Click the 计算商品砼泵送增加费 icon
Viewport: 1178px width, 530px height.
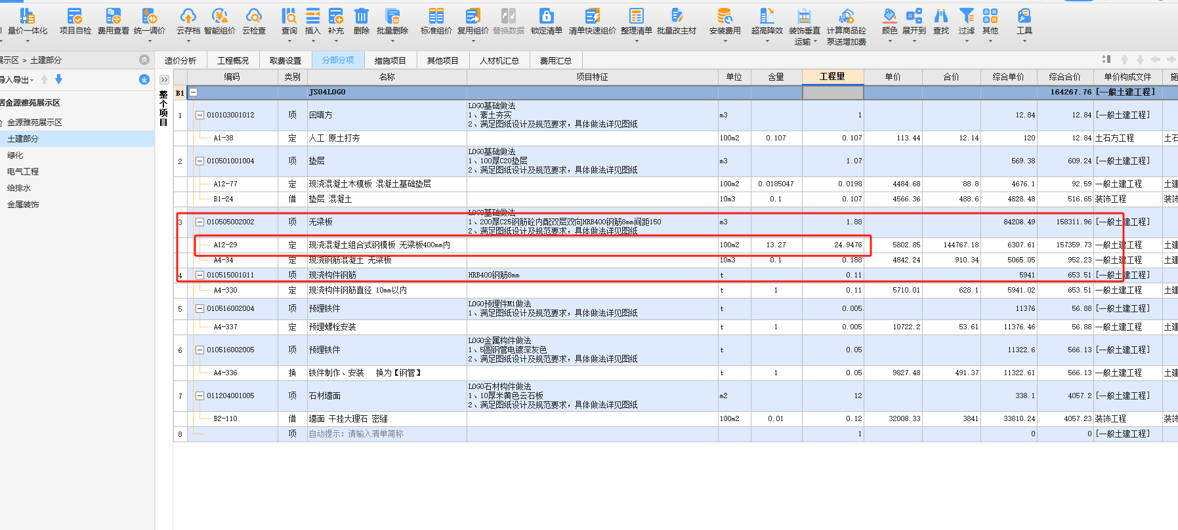pos(846,16)
